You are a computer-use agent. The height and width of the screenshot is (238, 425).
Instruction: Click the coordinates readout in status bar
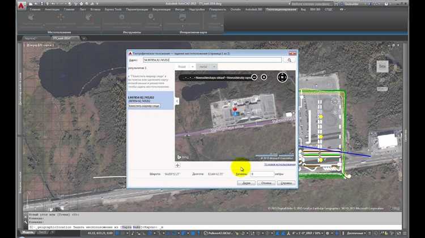pos(100,233)
